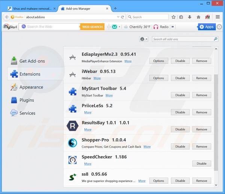Open the downloads arrow icon

190,17
